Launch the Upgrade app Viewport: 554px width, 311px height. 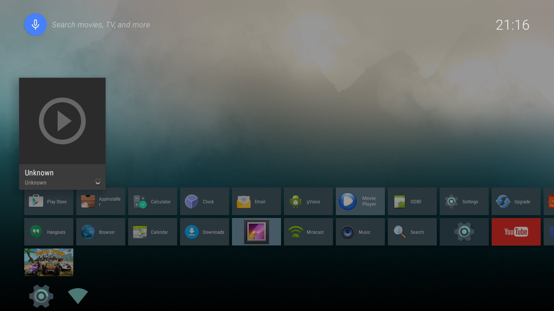516,202
